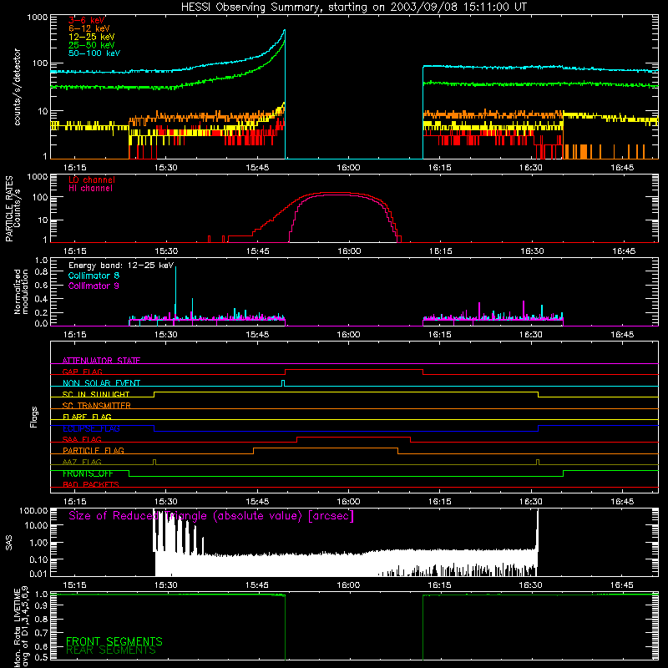Select the SC_IN_SUNLIGHT flag label
The width and height of the screenshot is (668, 668).
[96, 394]
